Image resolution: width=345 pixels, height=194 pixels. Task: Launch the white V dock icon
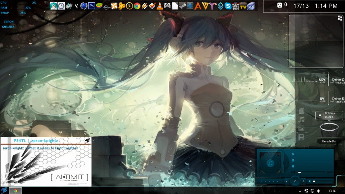pos(76,6)
